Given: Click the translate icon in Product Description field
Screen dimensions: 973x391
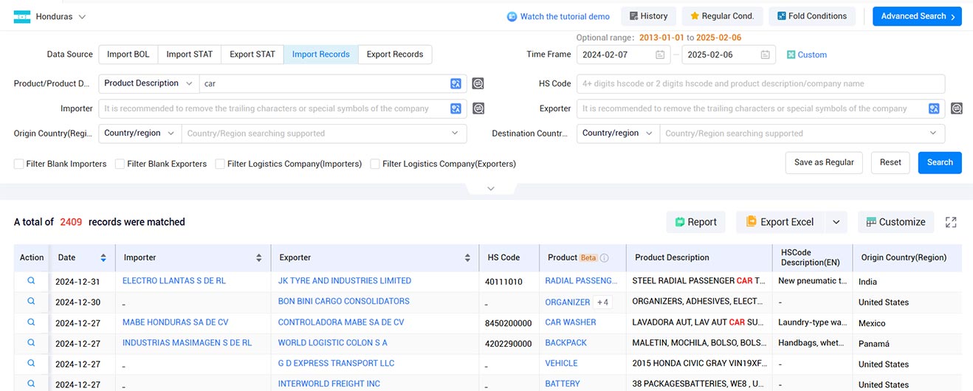Looking at the screenshot, I should click(x=456, y=83).
